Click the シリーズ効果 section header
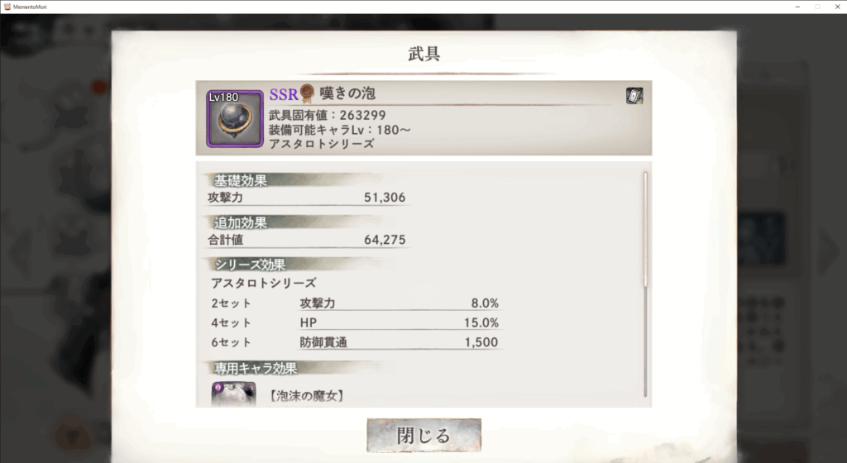The height and width of the screenshot is (463, 847). pyautogui.click(x=250, y=265)
